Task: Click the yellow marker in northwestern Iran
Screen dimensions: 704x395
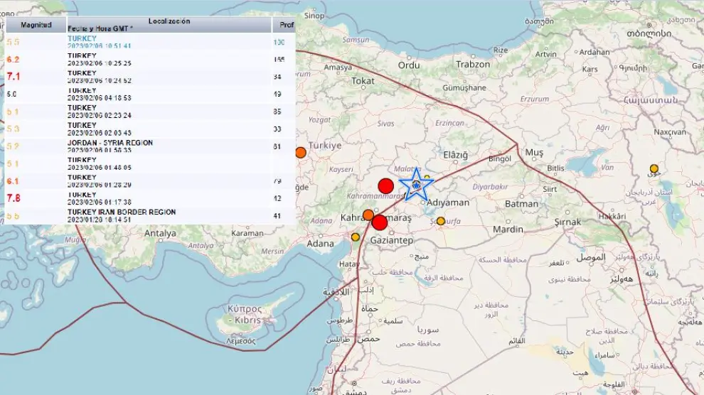Action: pos(654,169)
